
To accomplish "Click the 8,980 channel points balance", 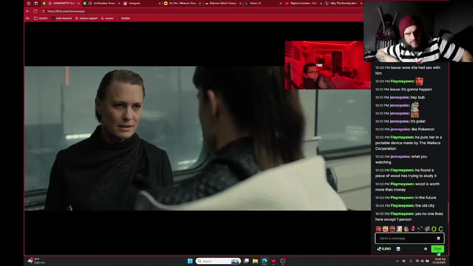I will (x=384, y=249).
